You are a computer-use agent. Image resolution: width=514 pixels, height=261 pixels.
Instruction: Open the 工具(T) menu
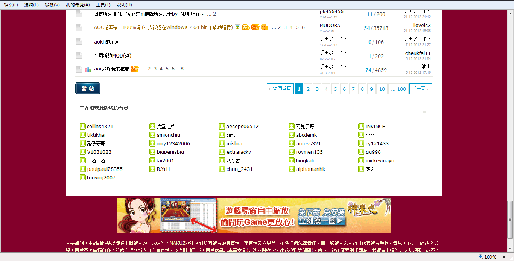click(103, 5)
